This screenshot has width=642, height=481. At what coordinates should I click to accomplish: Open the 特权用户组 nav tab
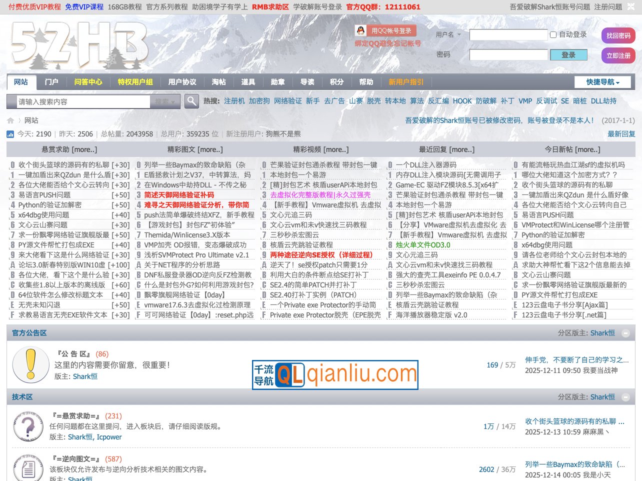point(135,82)
